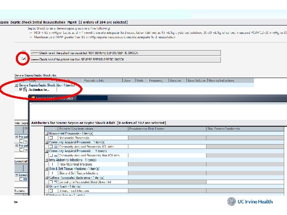Check Community Acquired Pneumonia, Non ICU Adm checkbox
This screenshot has height=215, width=287.
click(51, 156)
